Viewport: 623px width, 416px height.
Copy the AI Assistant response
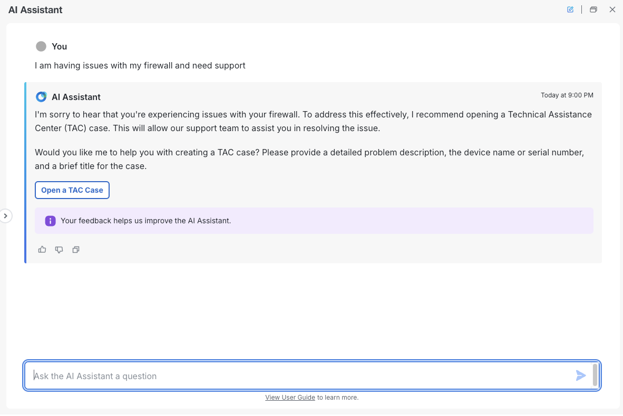(x=76, y=250)
